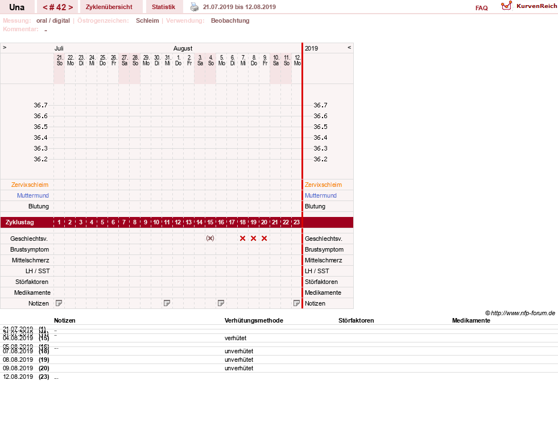The width and height of the screenshot is (558, 422).
Task: Click the red X on cycle day 18
Action: pos(243,239)
